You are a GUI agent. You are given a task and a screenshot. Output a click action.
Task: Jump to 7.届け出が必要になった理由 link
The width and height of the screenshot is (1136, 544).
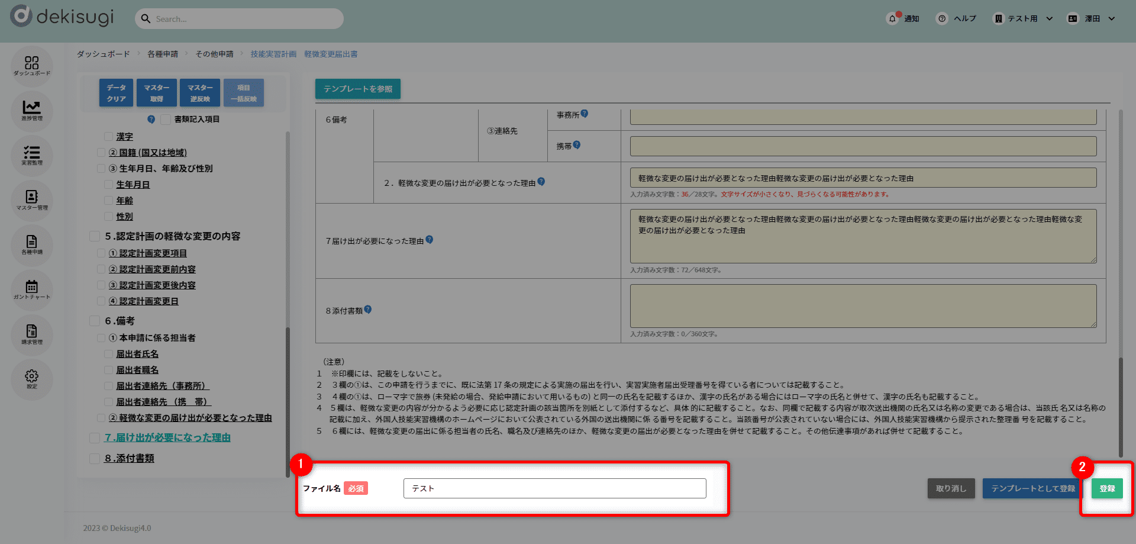pyautogui.click(x=167, y=438)
